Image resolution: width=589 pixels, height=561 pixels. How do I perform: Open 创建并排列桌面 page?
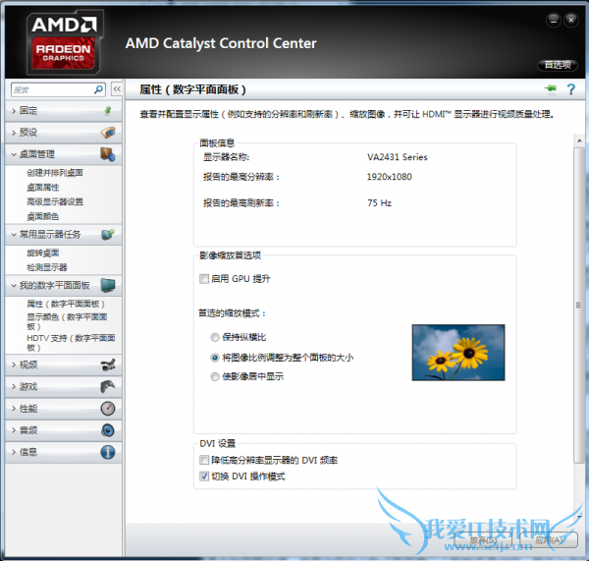point(55,173)
